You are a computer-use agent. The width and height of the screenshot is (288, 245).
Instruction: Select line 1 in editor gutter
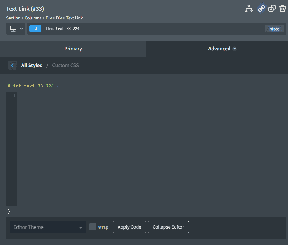point(14,96)
